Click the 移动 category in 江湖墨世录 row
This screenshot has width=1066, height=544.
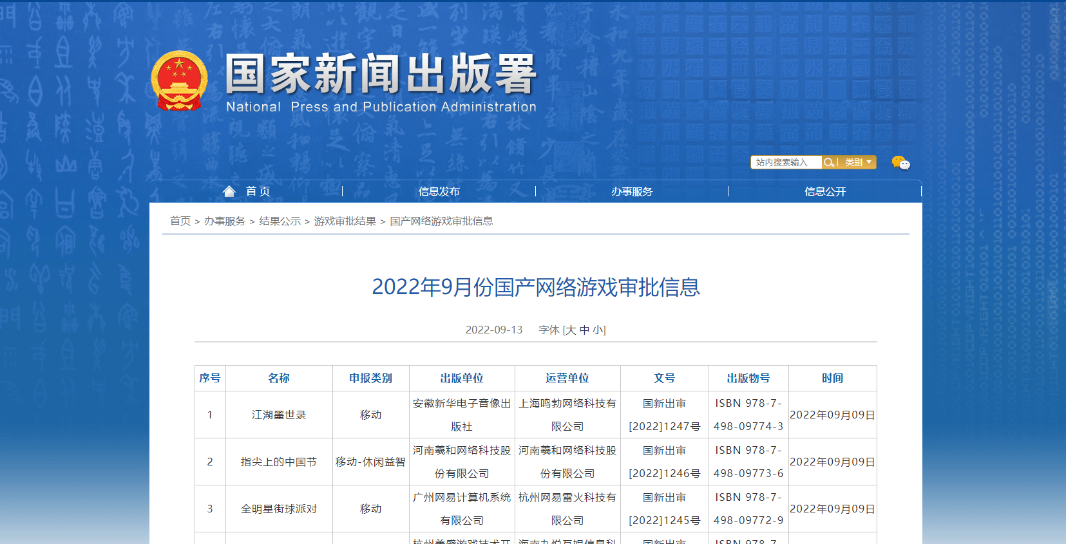click(x=371, y=415)
